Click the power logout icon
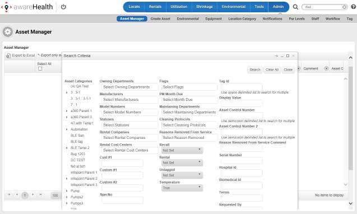The image size is (357, 214). click(63, 7)
